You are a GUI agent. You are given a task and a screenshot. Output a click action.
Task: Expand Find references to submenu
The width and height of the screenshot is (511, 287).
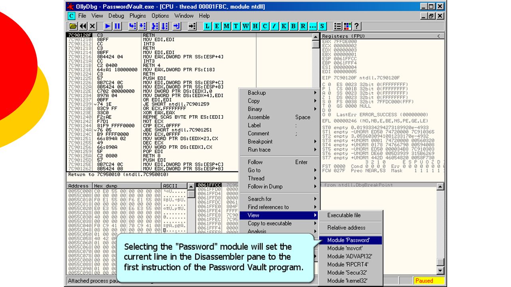click(279, 207)
